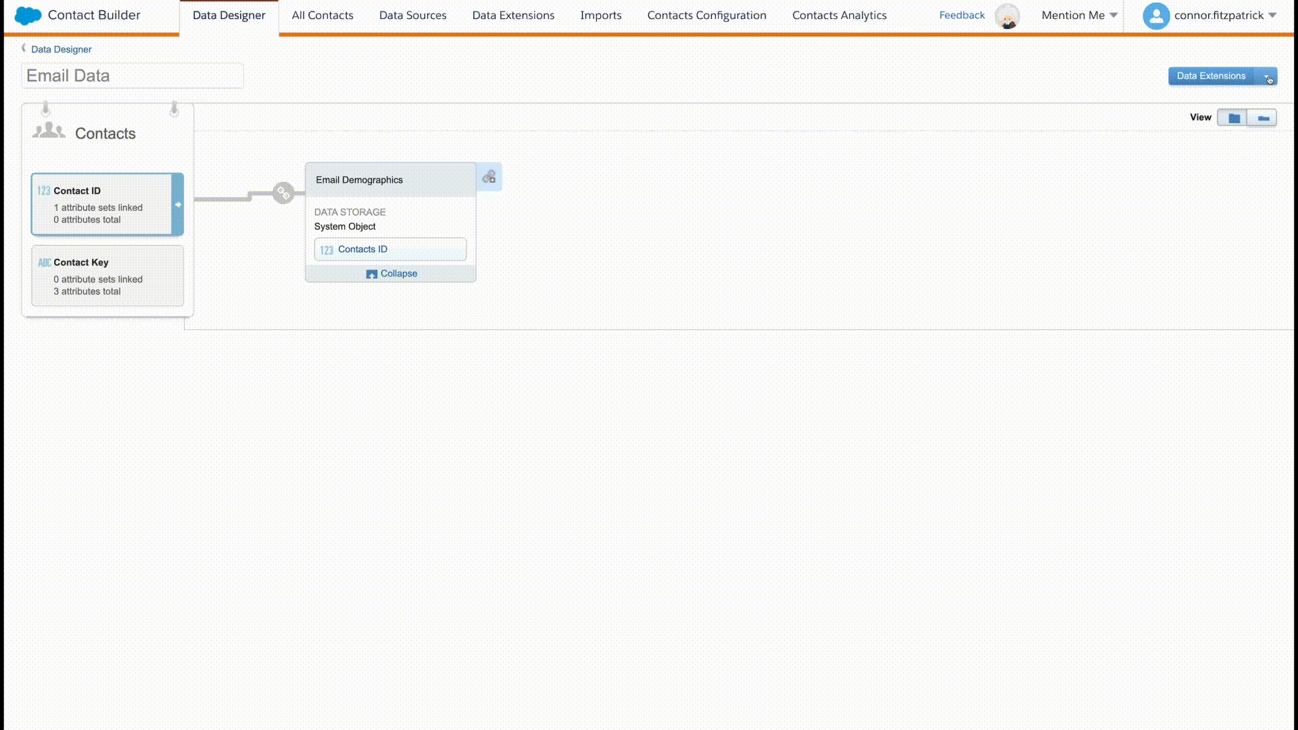The height and width of the screenshot is (730, 1298).
Task: Click the Data Extensions button
Action: [x=1211, y=76]
